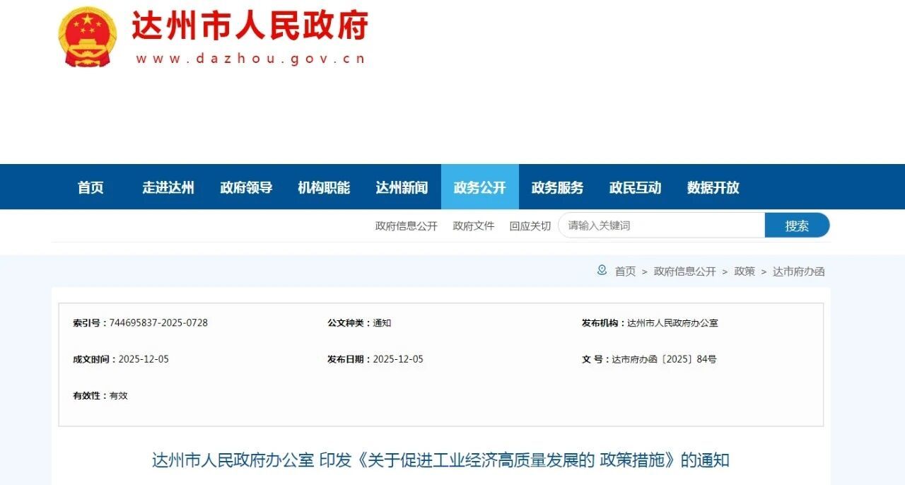Image resolution: width=905 pixels, height=485 pixels.
Task: Select the highlighted 政务公开 tab
Action: pyautogui.click(x=479, y=187)
